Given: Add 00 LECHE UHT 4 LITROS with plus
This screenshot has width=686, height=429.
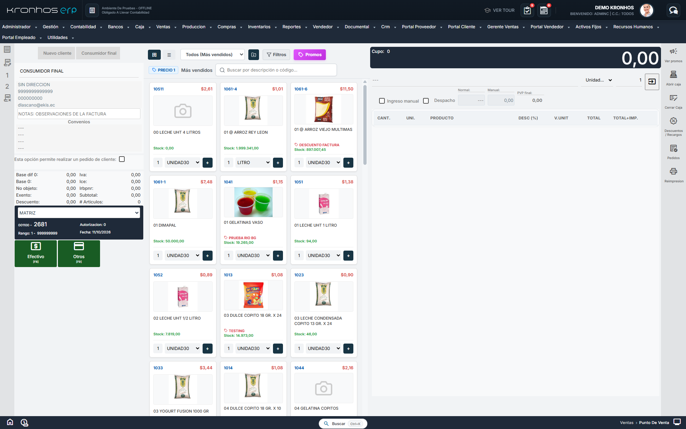Looking at the screenshot, I should click(x=207, y=163).
